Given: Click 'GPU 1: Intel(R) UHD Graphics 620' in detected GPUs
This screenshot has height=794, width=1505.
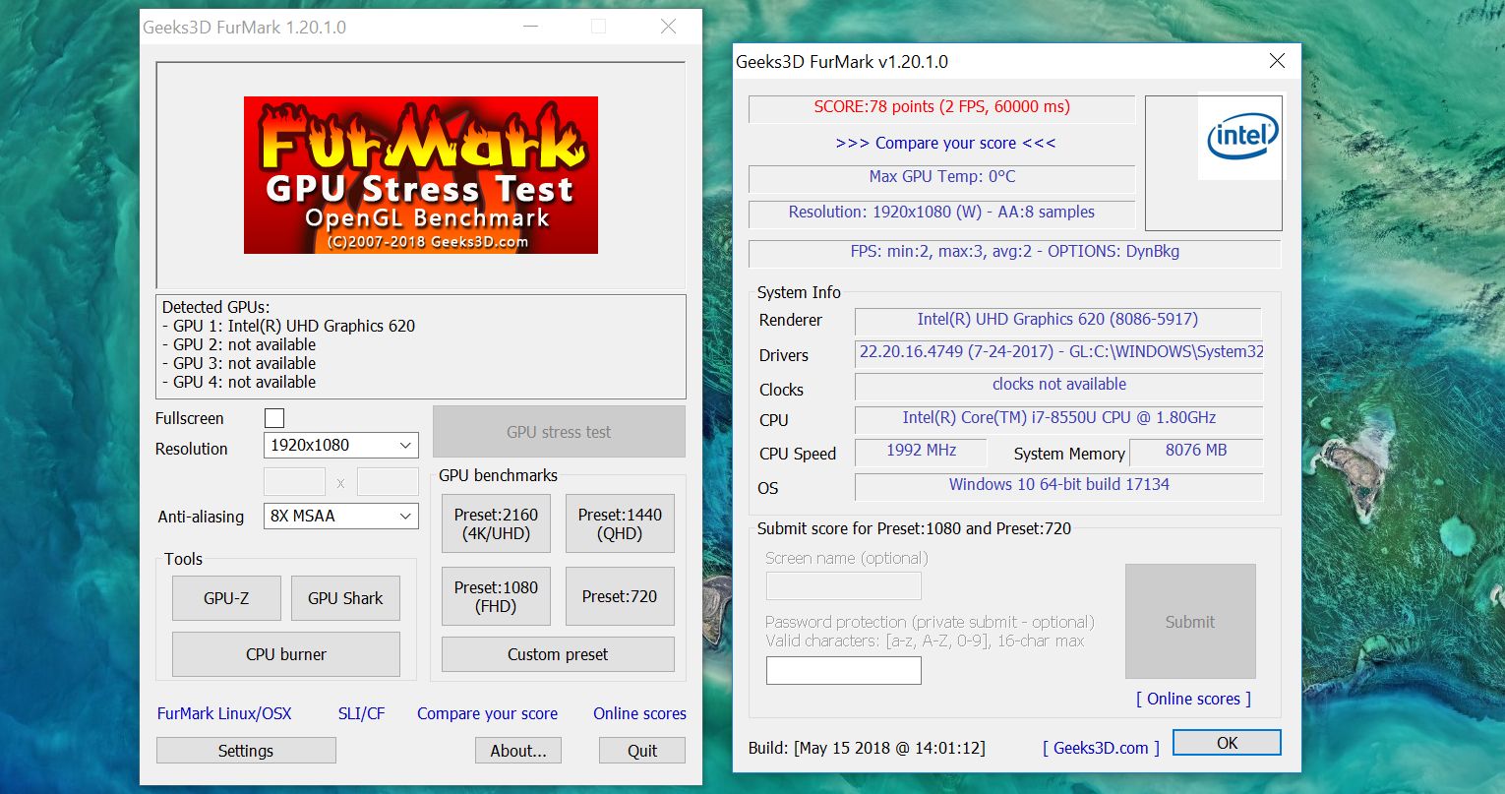Looking at the screenshot, I should coord(288,326).
